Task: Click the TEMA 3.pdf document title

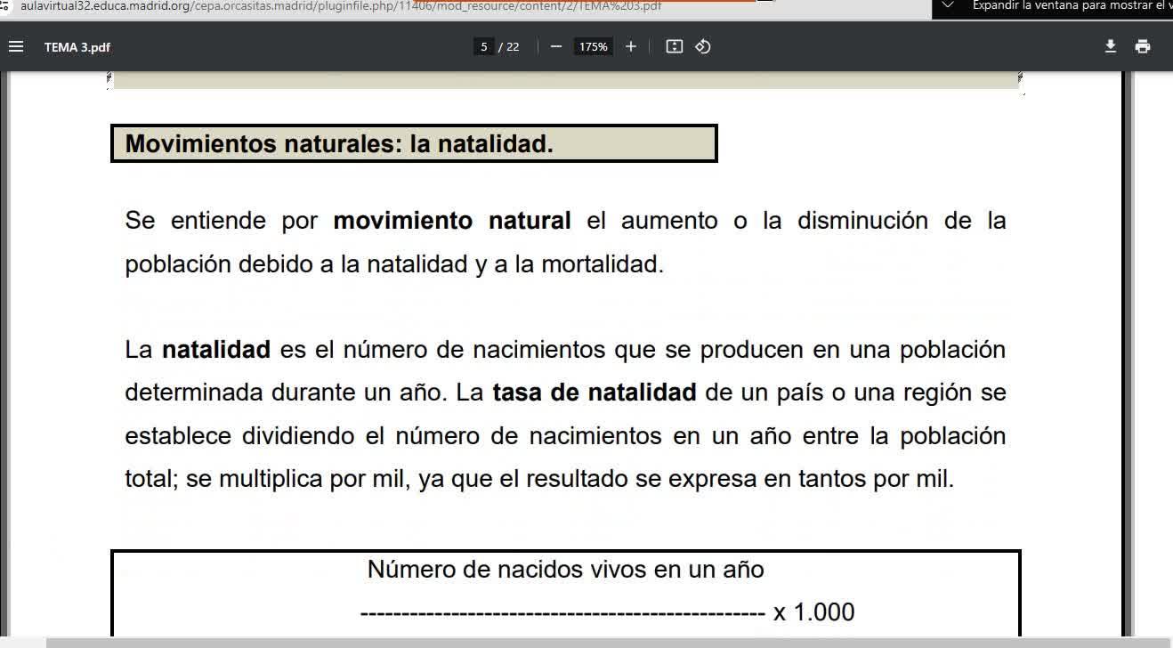Action: click(77, 47)
